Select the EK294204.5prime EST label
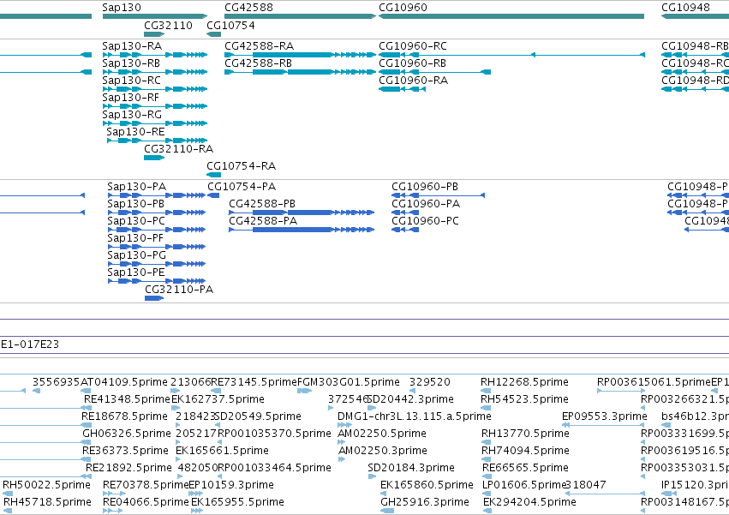The height and width of the screenshot is (515, 729). pos(529,502)
